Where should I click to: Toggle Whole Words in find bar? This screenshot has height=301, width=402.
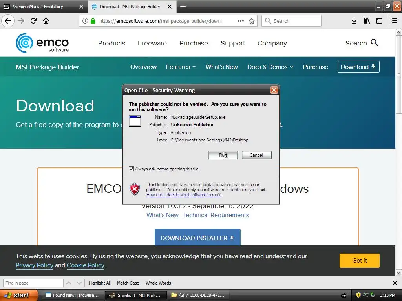(x=158, y=283)
